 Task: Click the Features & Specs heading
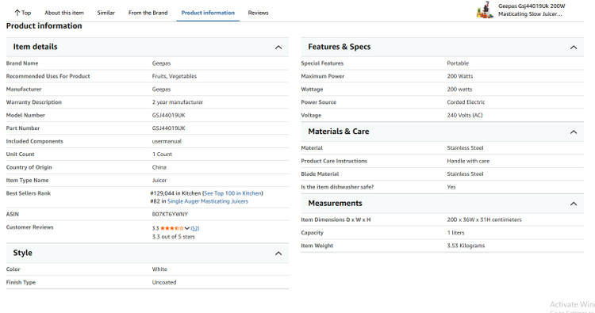coord(340,47)
